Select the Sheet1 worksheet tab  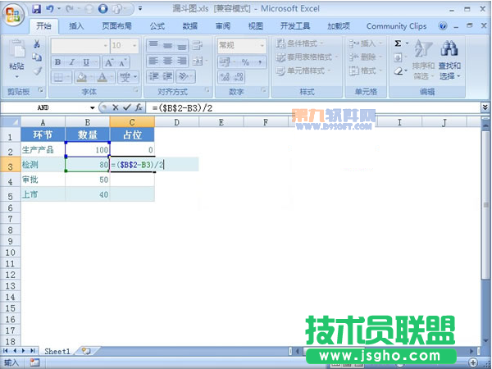[x=57, y=352]
